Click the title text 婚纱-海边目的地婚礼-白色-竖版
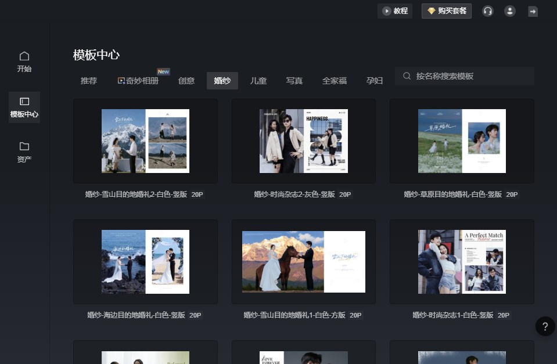 coord(136,315)
